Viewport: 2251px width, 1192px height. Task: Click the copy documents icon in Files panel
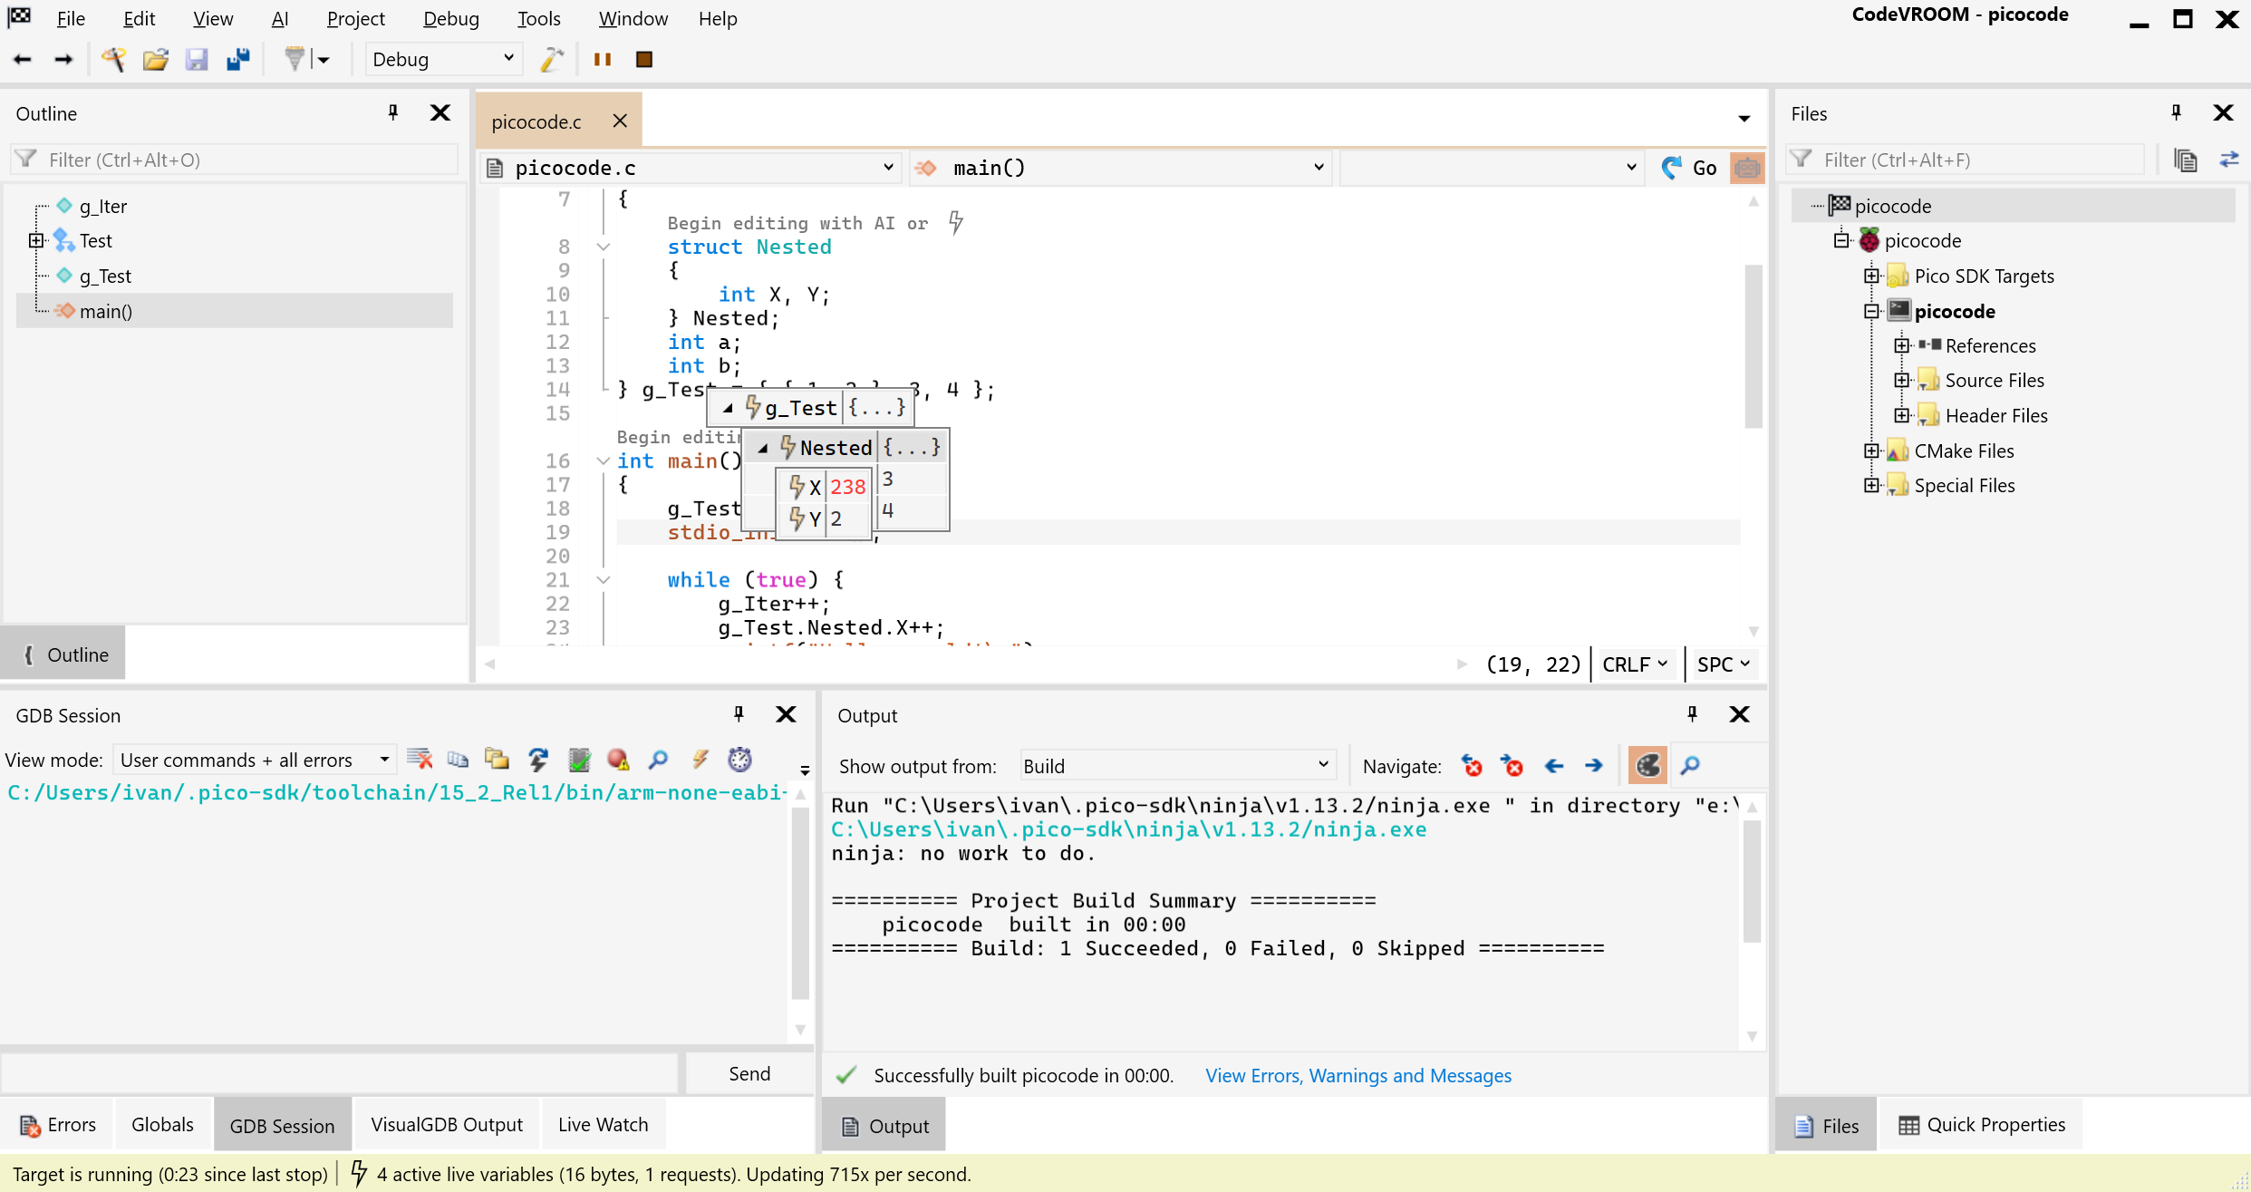tap(2186, 160)
